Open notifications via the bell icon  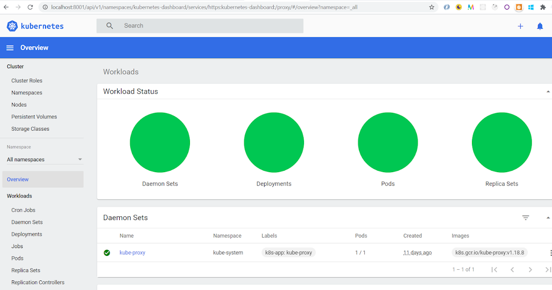point(540,26)
